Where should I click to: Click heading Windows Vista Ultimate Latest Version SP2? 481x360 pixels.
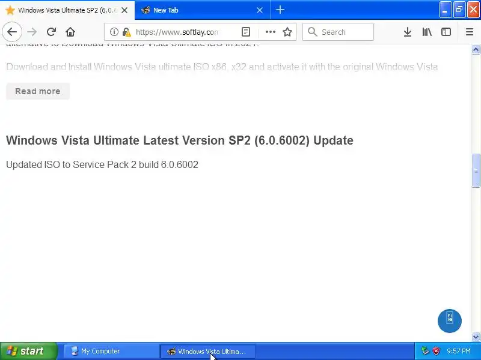tap(180, 140)
